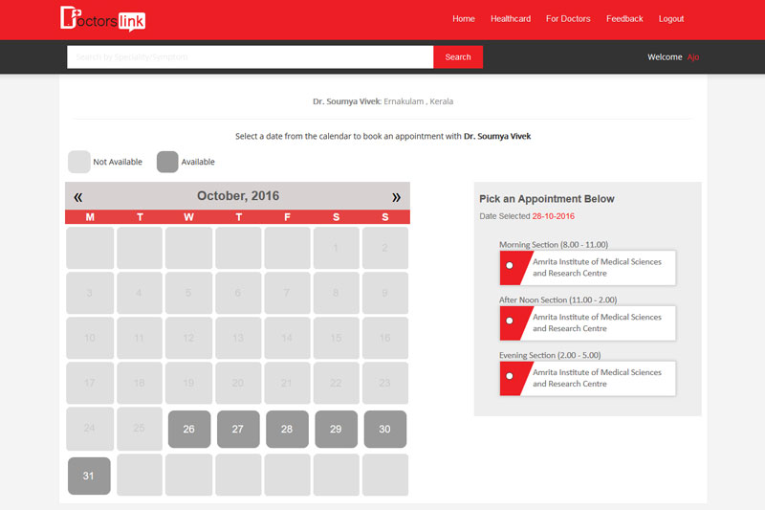Pick October 28 on the calendar
The image size is (765, 510).
(287, 430)
